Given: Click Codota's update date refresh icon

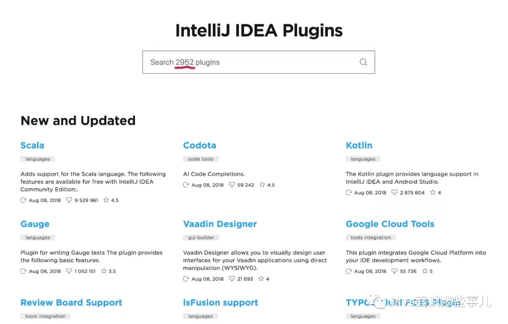Looking at the screenshot, I should (x=186, y=185).
